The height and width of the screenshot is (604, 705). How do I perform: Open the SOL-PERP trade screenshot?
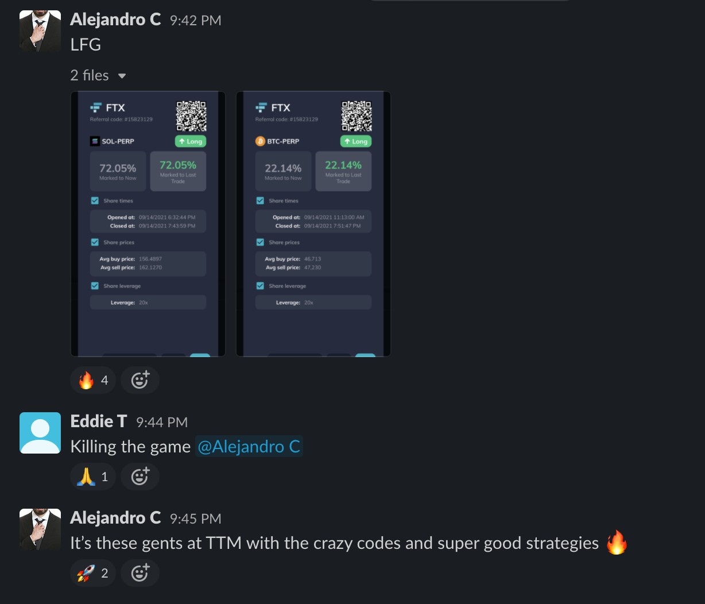click(x=148, y=224)
